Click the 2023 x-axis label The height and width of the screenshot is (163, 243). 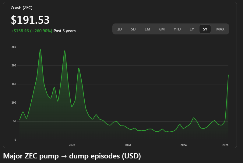tap(128, 145)
